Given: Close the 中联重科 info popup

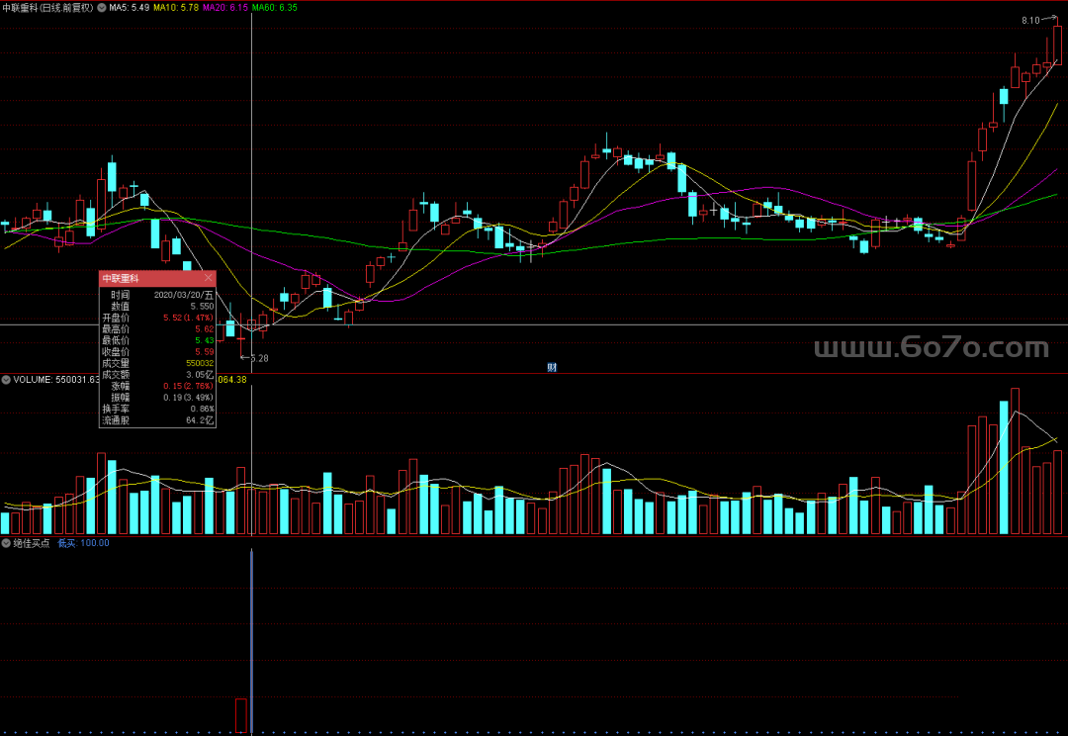Looking at the screenshot, I should [x=209, y=278].
